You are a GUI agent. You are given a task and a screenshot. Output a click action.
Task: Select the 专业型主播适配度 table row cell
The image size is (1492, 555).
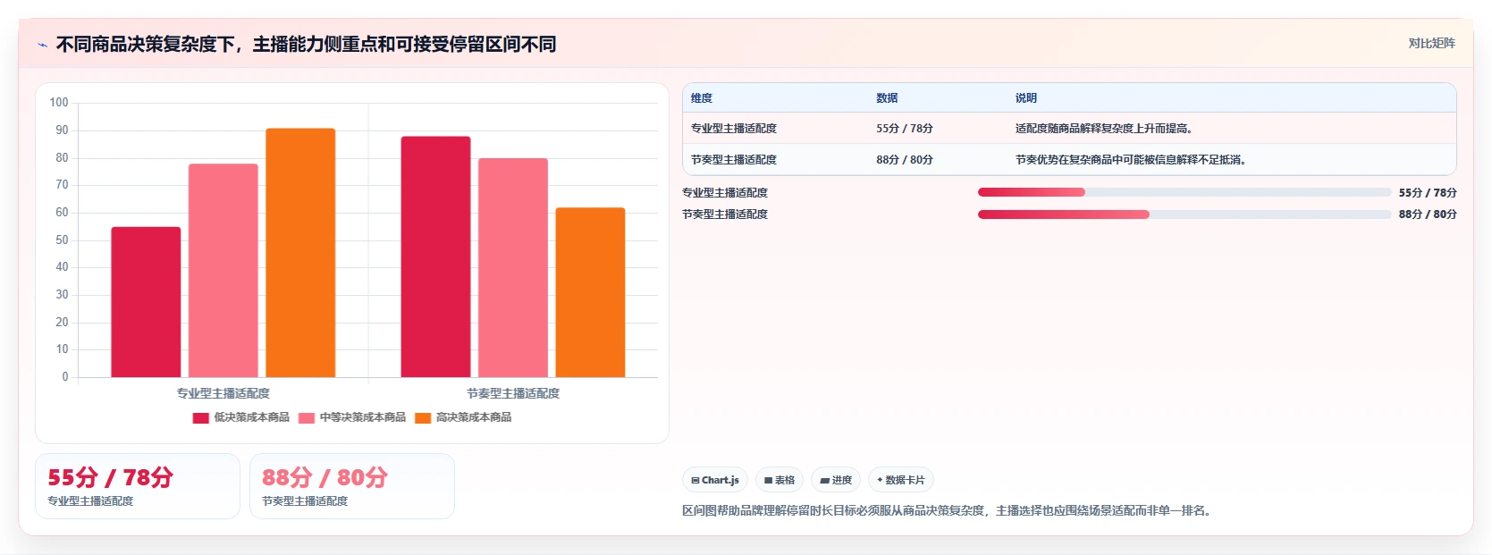tap(734, 129)
